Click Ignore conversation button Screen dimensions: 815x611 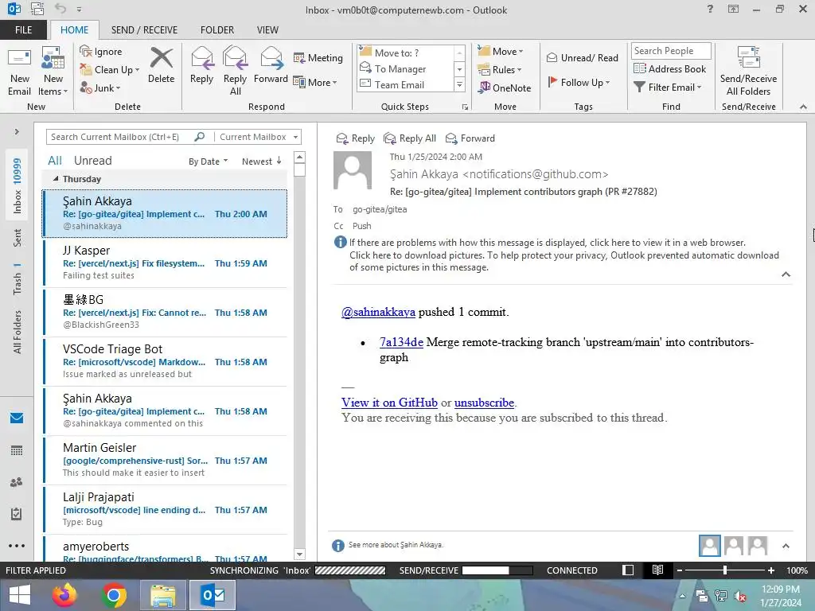click(101, 52)
